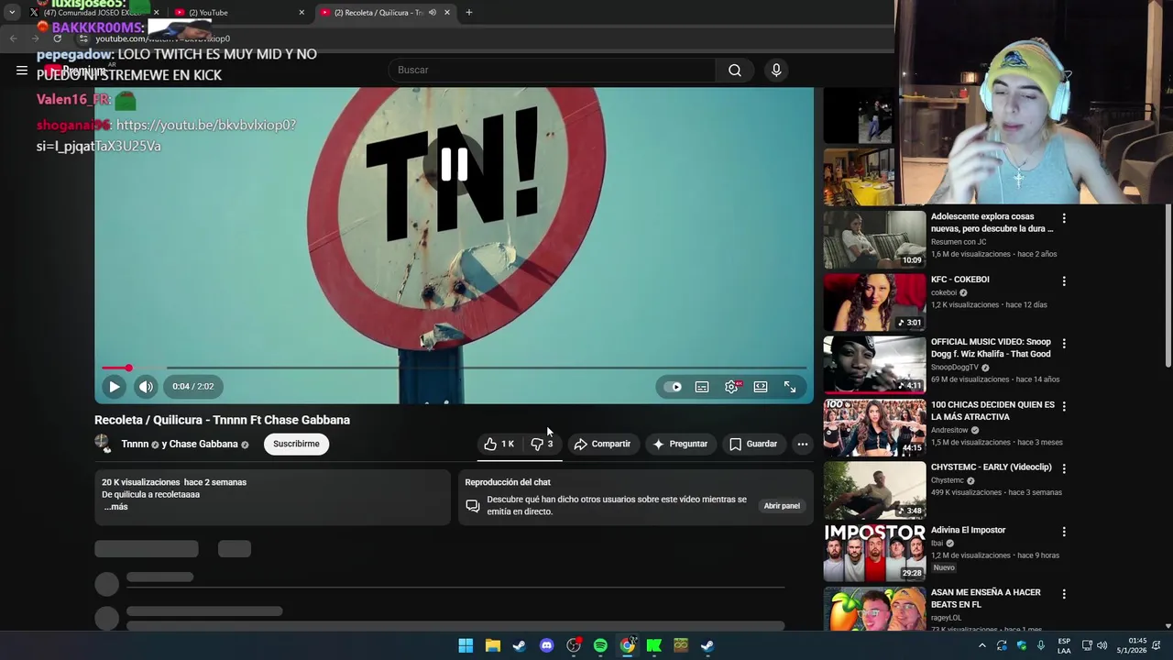Image resolution: width=1173 pixels, height=660 pixels.
Task: Go back with browser back arrow
Action: [x=13, y=38]
